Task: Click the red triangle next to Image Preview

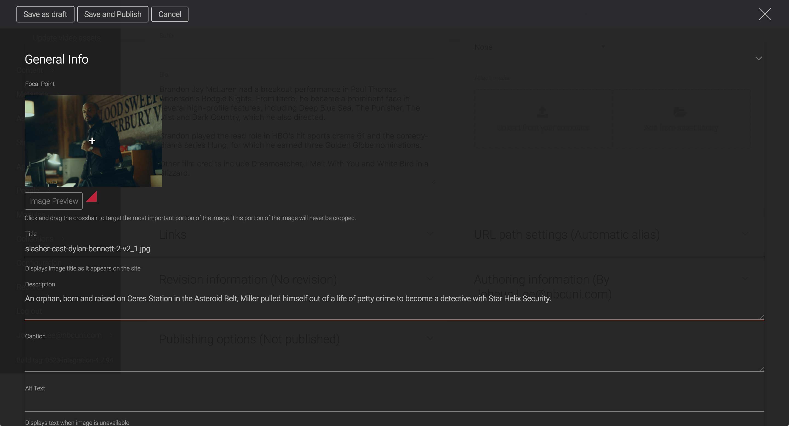Action: pos(93,198)
